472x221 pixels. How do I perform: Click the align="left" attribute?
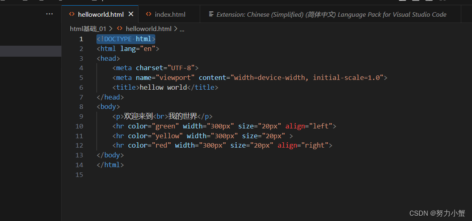(309, 126)
